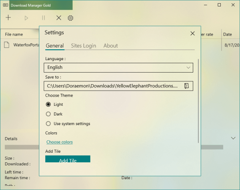Click the app back icon in title bar
The height and width of the screenshot is (190, 240).
click(x=6, y=5)
